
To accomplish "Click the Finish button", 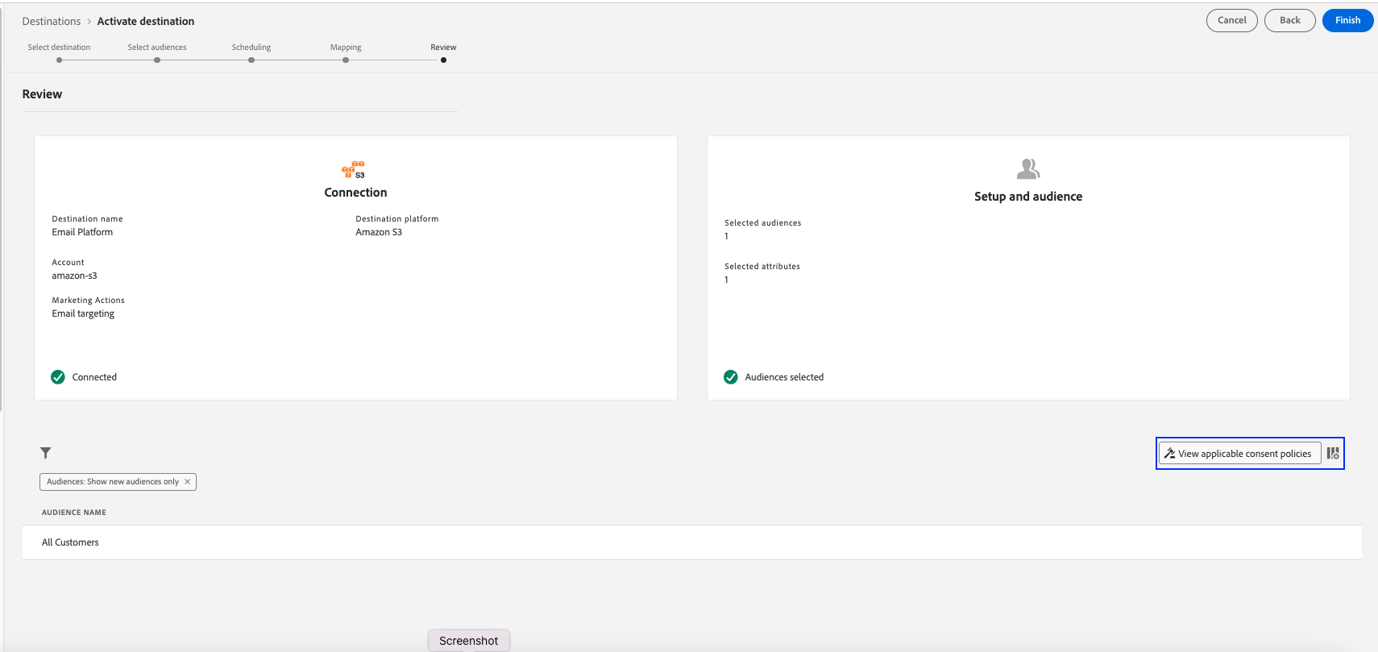I will 1347,20.
